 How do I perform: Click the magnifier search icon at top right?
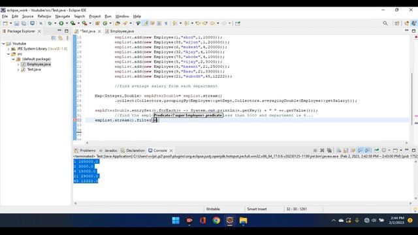[x=385, y=23]
